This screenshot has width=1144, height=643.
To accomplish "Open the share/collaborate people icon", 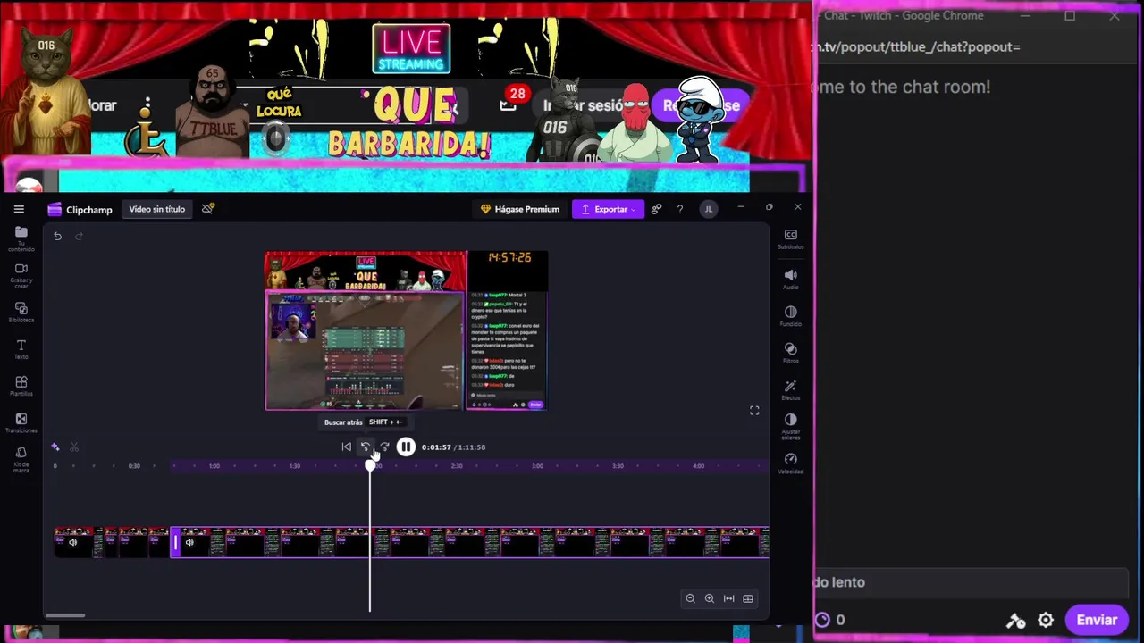I will (x=656, y=209).
